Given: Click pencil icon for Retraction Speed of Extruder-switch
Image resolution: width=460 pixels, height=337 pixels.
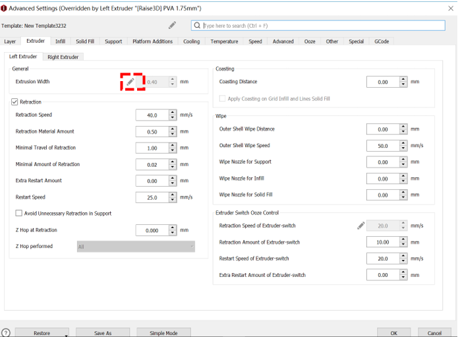Looking at the screenshot, I should click(360, 226).
